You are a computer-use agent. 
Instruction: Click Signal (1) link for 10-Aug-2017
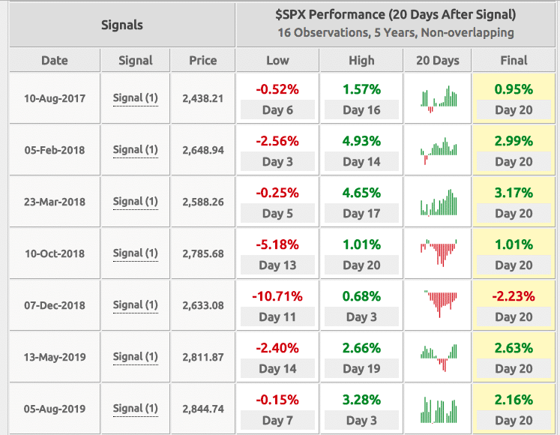point(136,97)
